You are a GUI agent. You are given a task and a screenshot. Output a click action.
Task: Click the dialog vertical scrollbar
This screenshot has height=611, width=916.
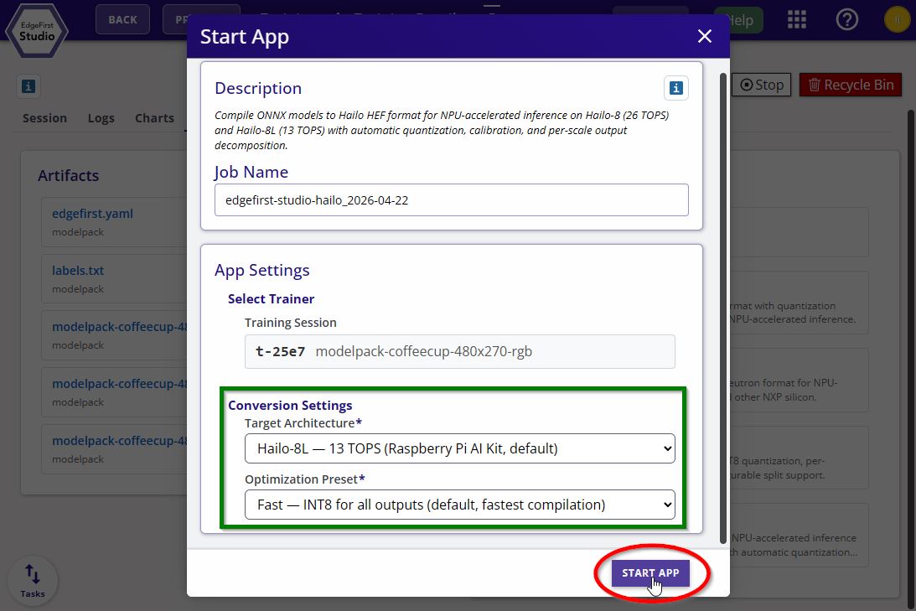coord(723,308)
